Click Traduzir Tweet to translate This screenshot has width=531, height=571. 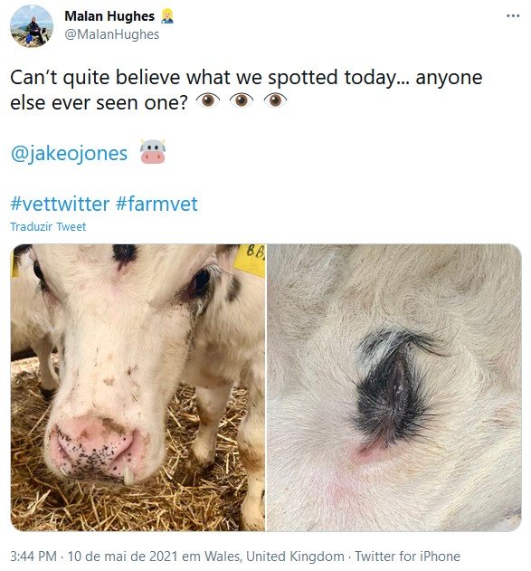click(x=48, y=226)
